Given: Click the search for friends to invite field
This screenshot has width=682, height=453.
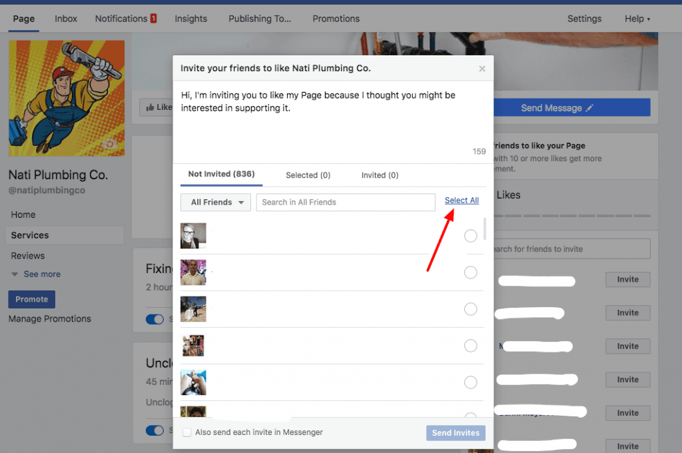Looking at the screenshot, I should (572, 249).
